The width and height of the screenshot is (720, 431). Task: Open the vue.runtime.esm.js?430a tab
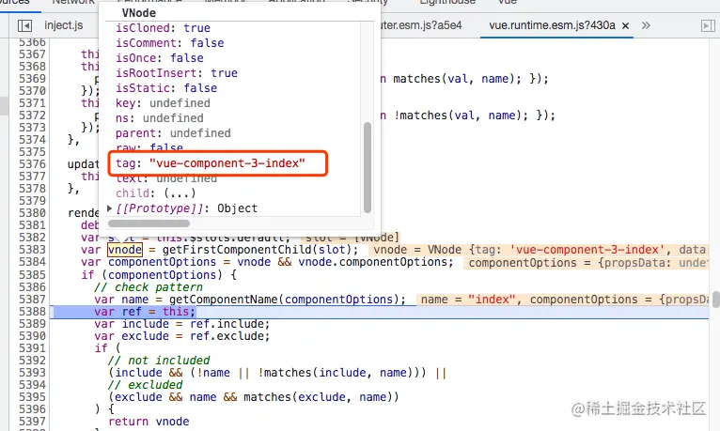pyautogui.click(x=552, y=25)
